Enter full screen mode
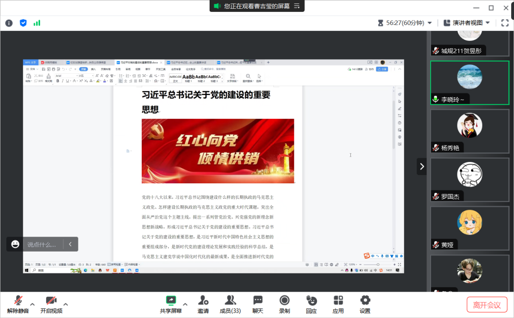 click(505, 23)
